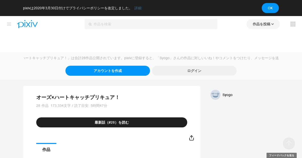The image size is (302, 158).
Task: Share this series via share icon
Action: 192,138
